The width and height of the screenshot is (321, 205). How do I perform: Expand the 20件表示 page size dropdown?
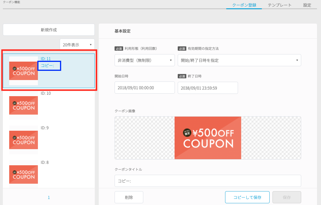pos(77,45)
